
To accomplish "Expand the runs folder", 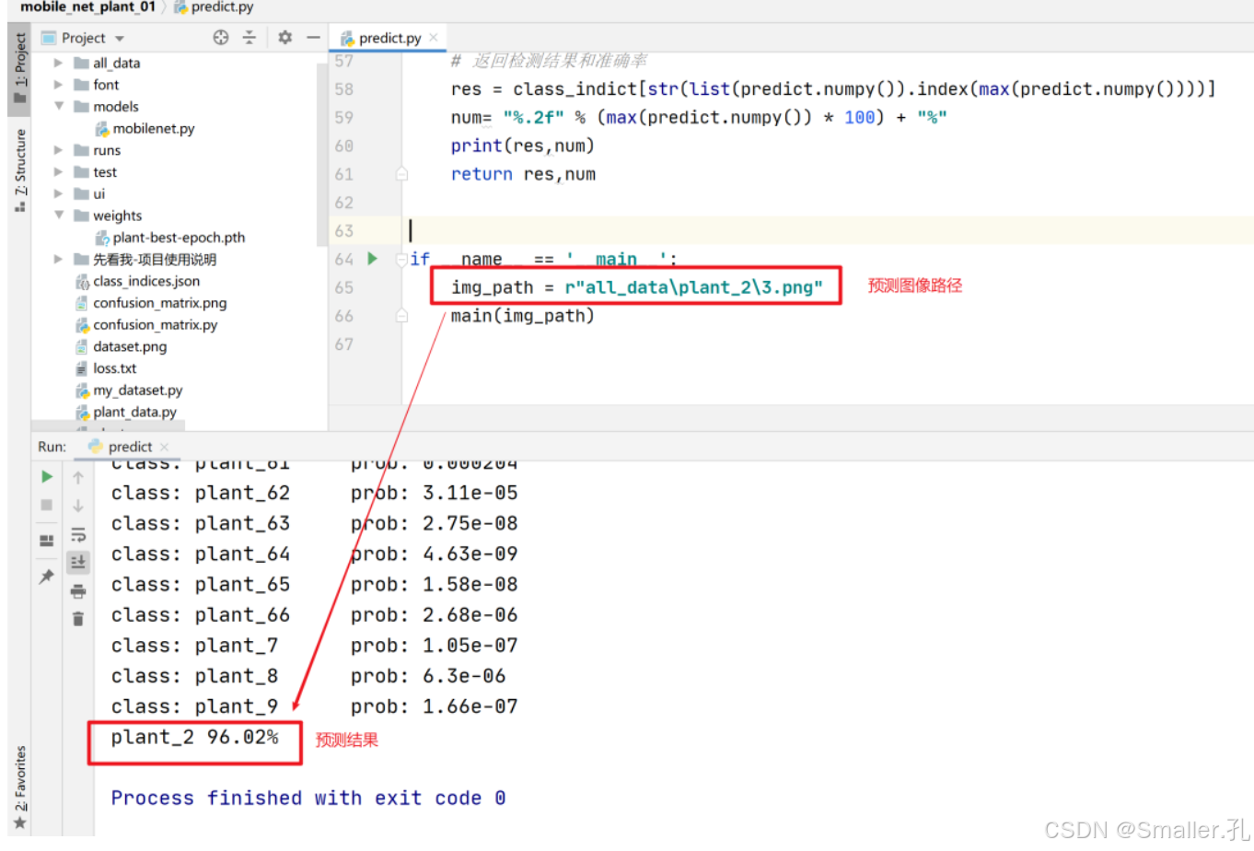I will (x=58, y=150).
